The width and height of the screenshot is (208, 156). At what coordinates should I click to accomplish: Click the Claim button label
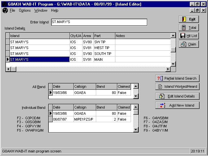pyautogui.click(x=192, y=44)
